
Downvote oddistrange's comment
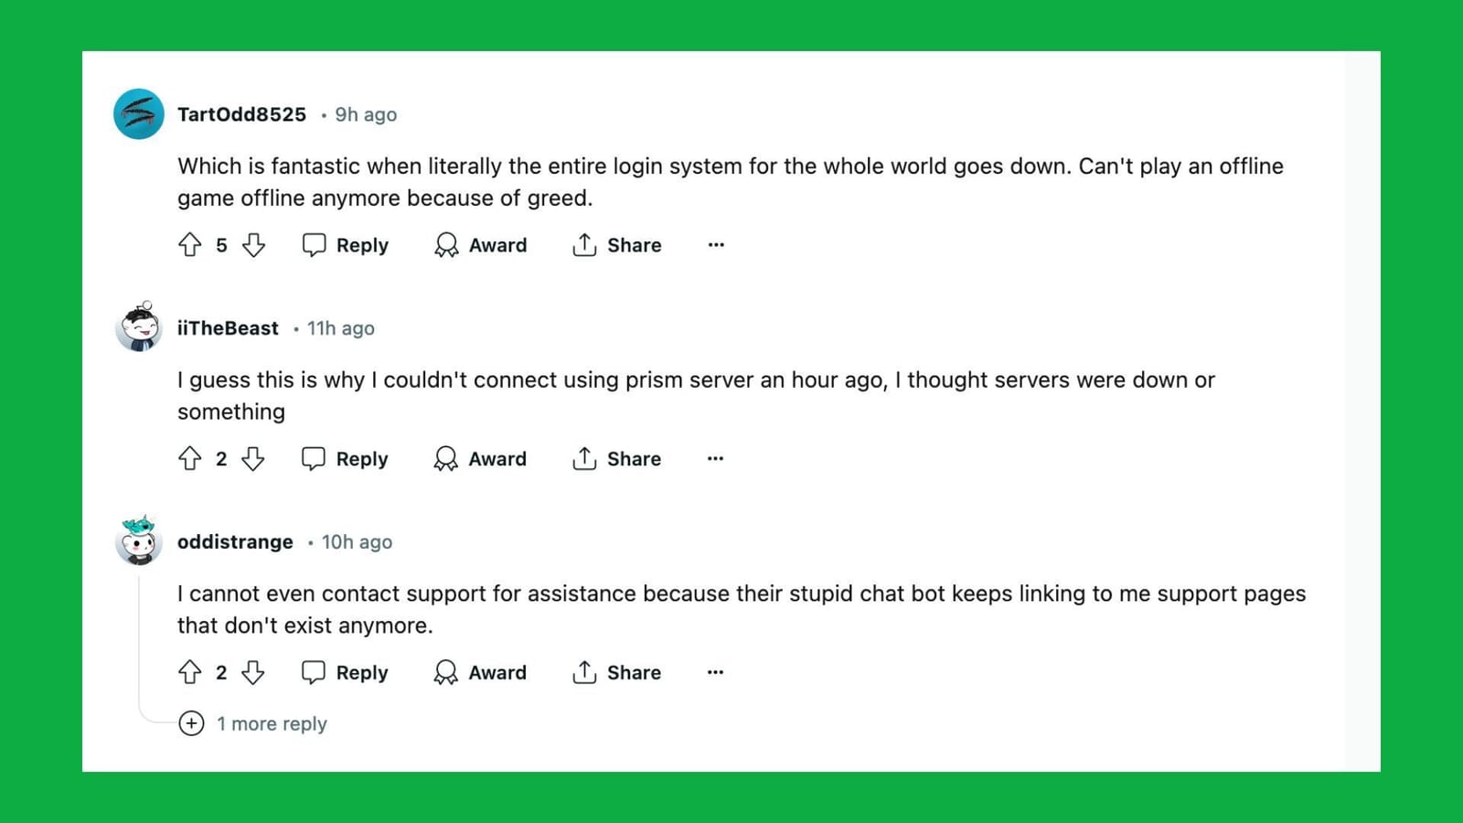point(254,673)
